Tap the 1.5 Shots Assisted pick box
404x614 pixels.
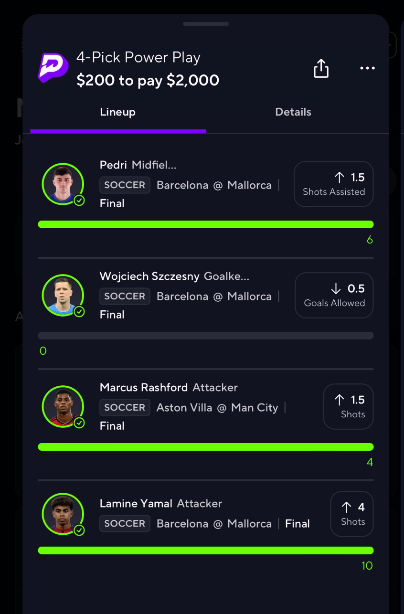[333, 184]
